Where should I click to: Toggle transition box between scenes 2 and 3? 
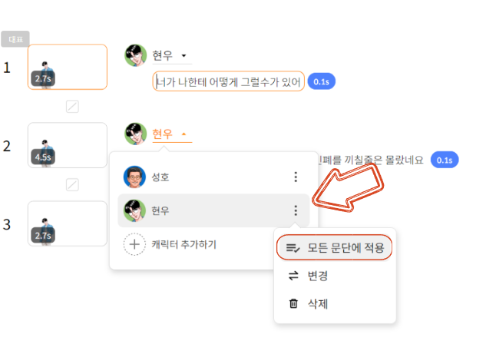coord(72,185)
